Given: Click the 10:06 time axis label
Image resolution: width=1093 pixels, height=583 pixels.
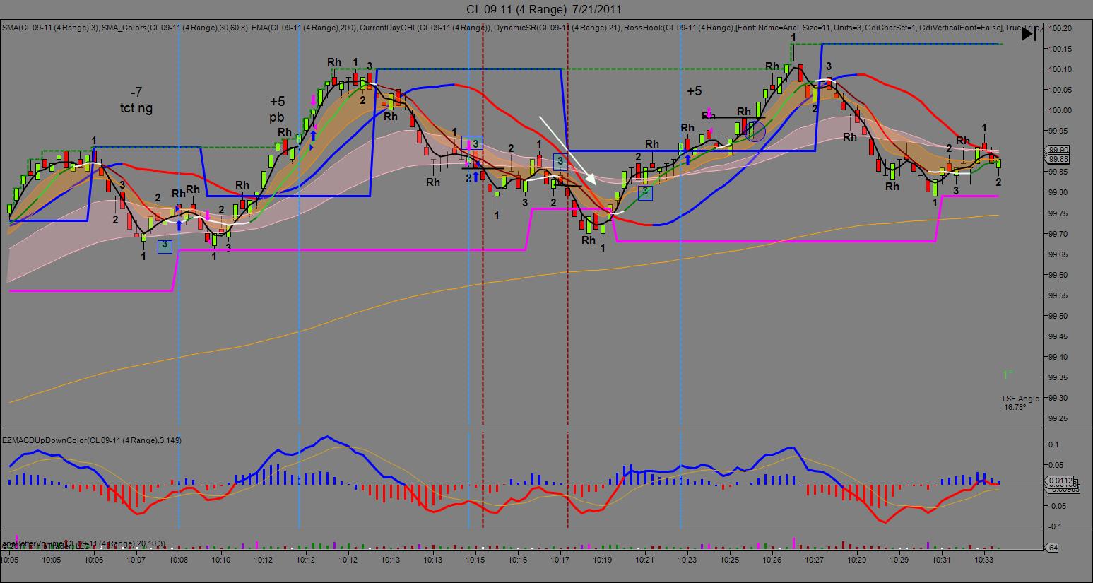Looking at the screenshot, I should coord(94,560).
